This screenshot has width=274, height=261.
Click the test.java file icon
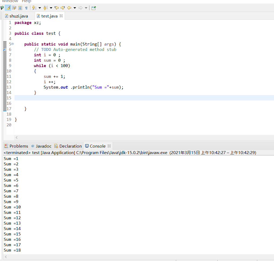39,16
